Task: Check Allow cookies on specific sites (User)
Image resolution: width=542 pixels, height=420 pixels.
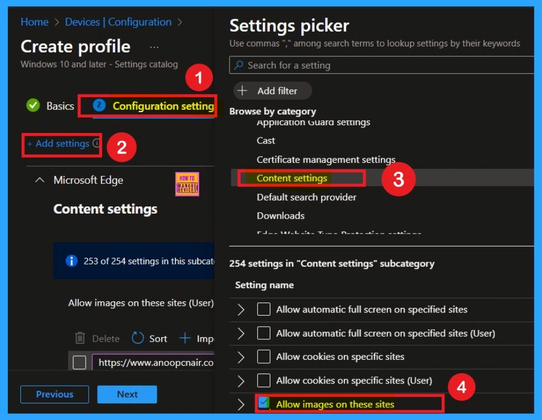Action: click(x=264, y=380)
